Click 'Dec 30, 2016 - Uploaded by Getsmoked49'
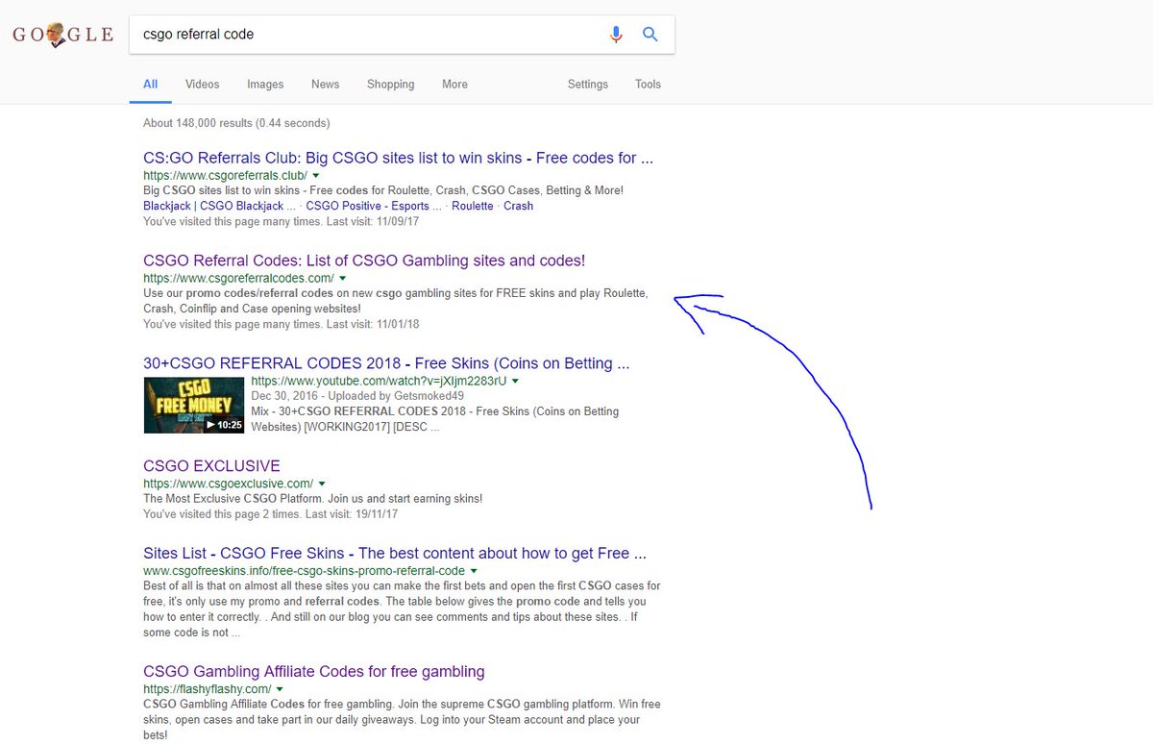1153x745 pixels. coord(357,396)
